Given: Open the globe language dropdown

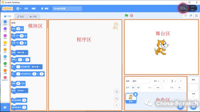Looking at the screenshot, I should tap(19, 8).
